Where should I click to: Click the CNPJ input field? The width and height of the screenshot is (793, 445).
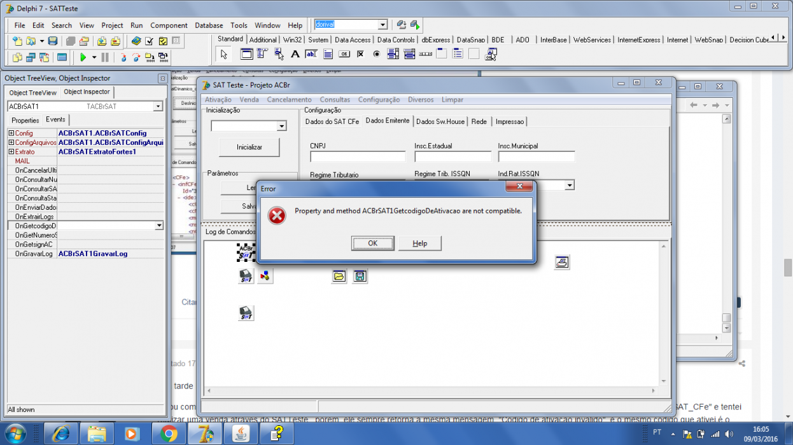pos(358,156)
